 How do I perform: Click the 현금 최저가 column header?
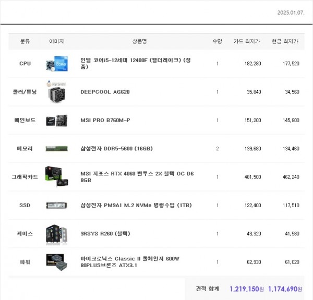285,41
